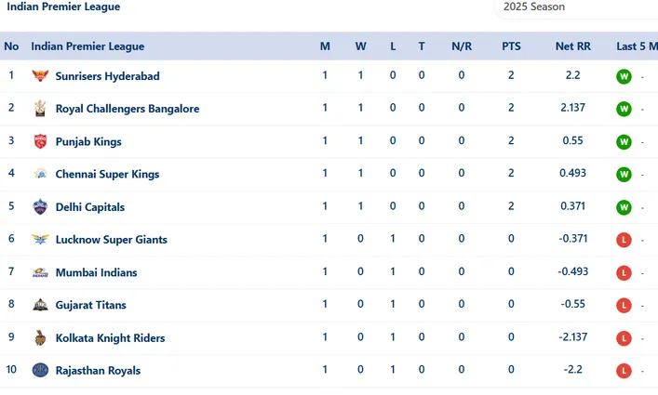Click the Chennai Super Kings logo
Image resolution: width=658 pixels, height=395 pixels.
point(40,174)
